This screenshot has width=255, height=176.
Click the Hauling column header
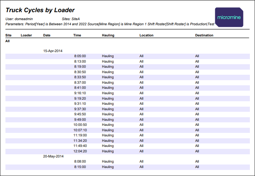click(x=108, y=35)
